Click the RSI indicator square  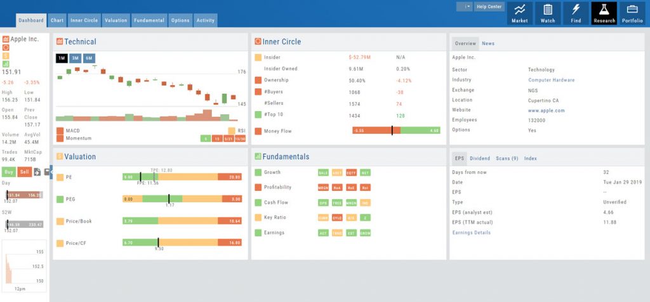pos(231,131)
